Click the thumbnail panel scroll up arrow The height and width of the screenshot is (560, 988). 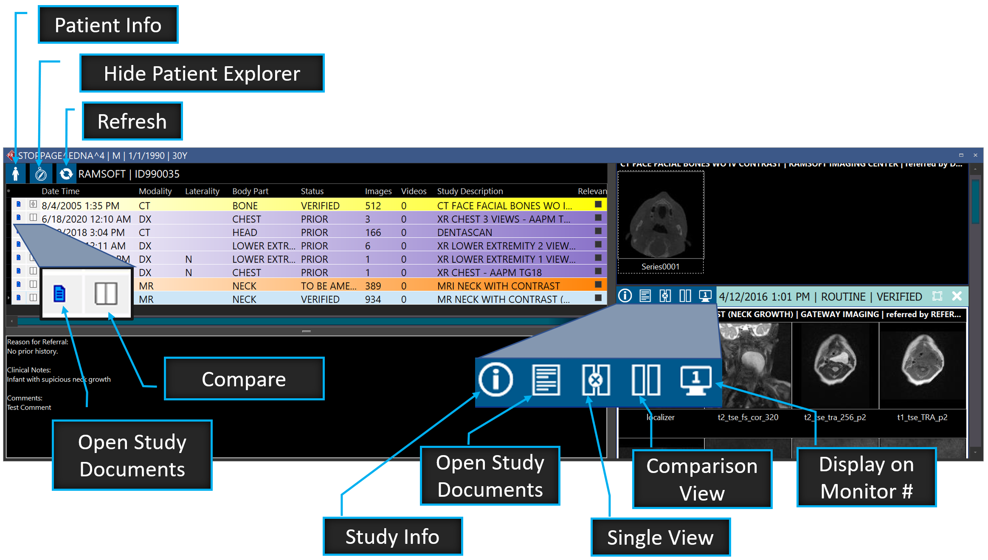[975, 169]
